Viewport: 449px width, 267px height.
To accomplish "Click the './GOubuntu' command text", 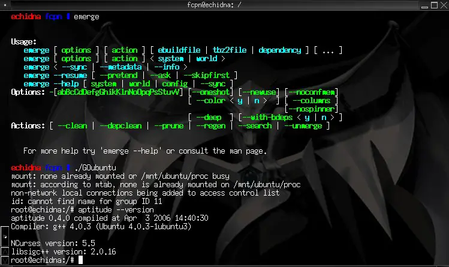I will click(x=95, y=167).
